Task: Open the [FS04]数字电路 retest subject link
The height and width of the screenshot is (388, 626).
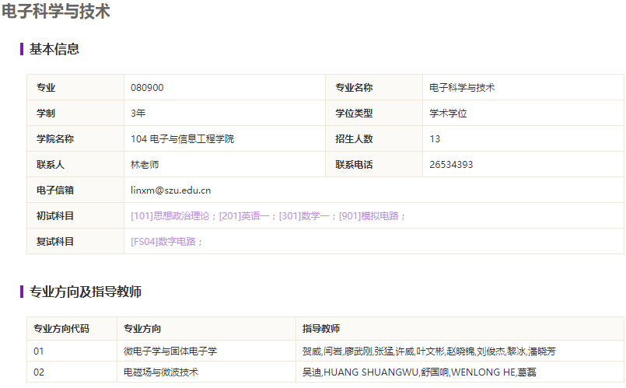Action: tap(163, 242)
